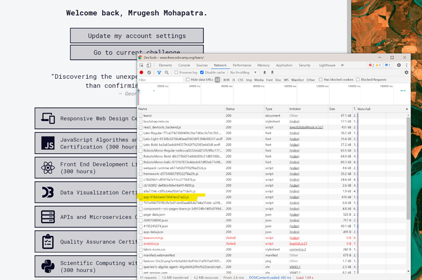422x280 pixels.
Task: Click the React atom Front End icon
Action: [48, 168]
